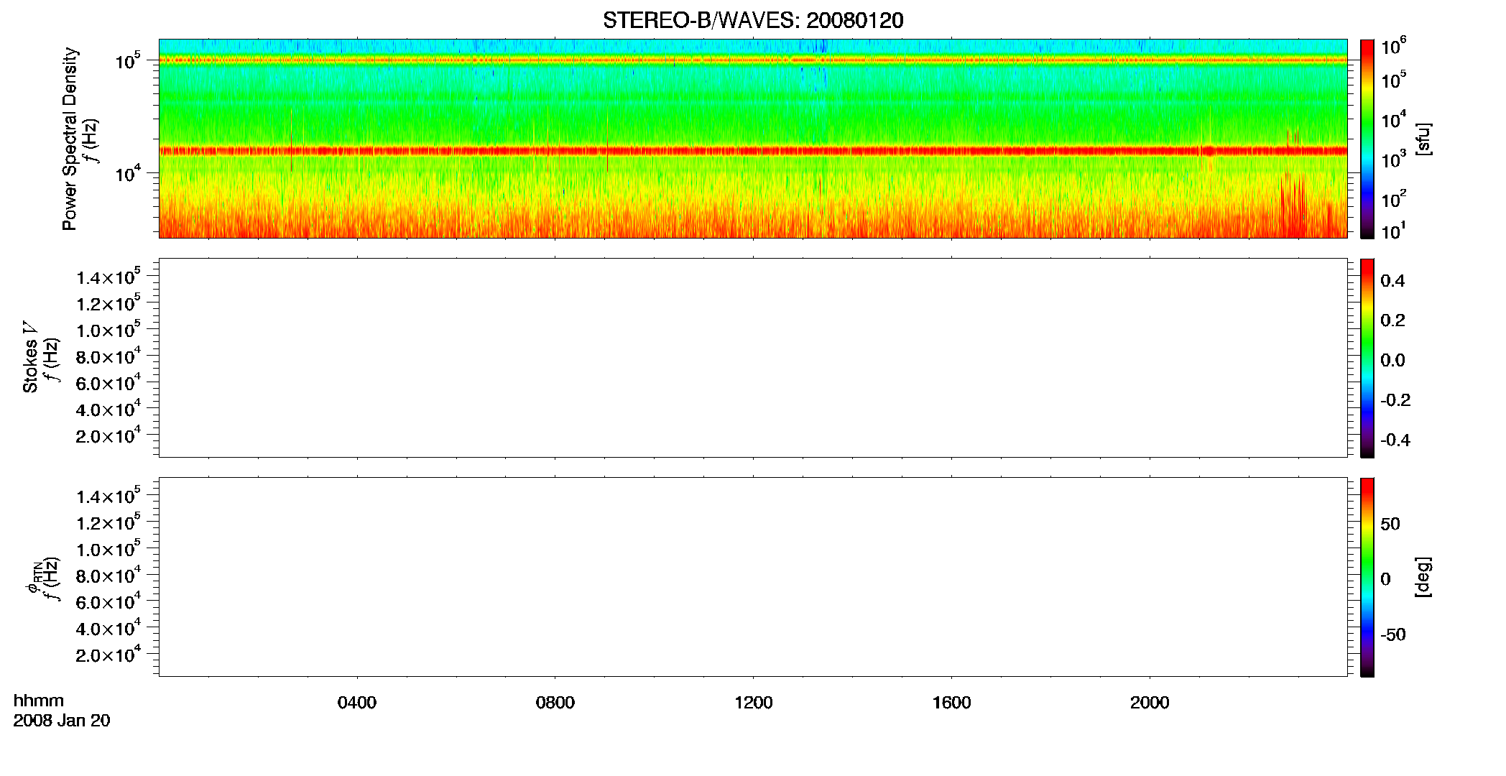The image size is (1506, 776).
Task: Click the power spectral density colorbar
Action: click(x=1367, y=139)
